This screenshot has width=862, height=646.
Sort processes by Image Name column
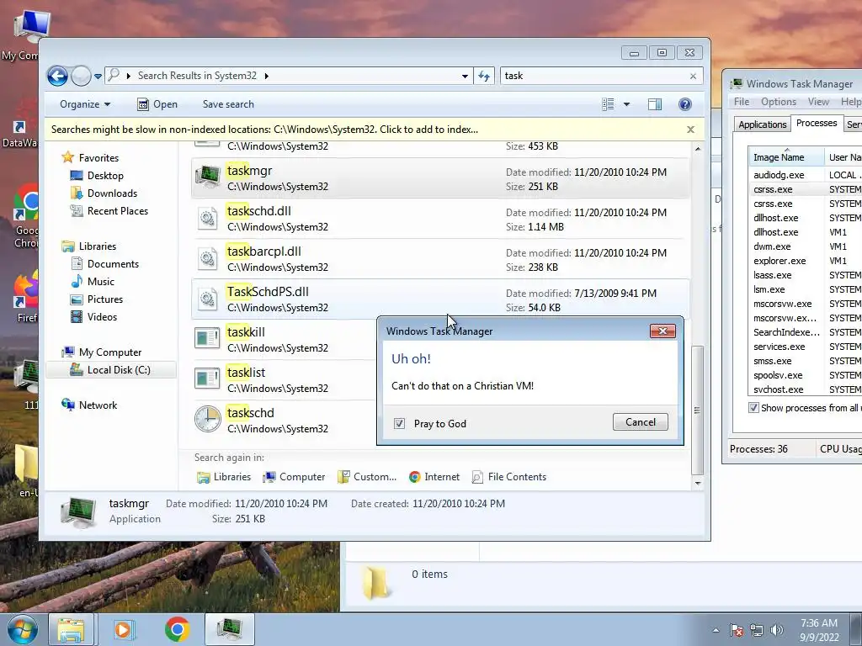(x=786, y=157)
